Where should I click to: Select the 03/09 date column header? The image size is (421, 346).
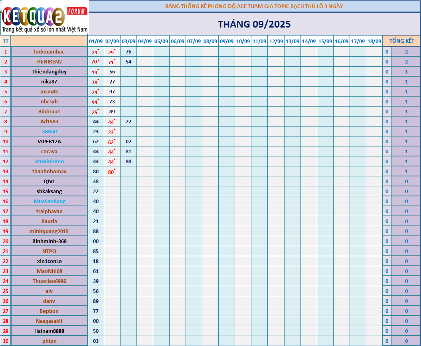[128, 42]
